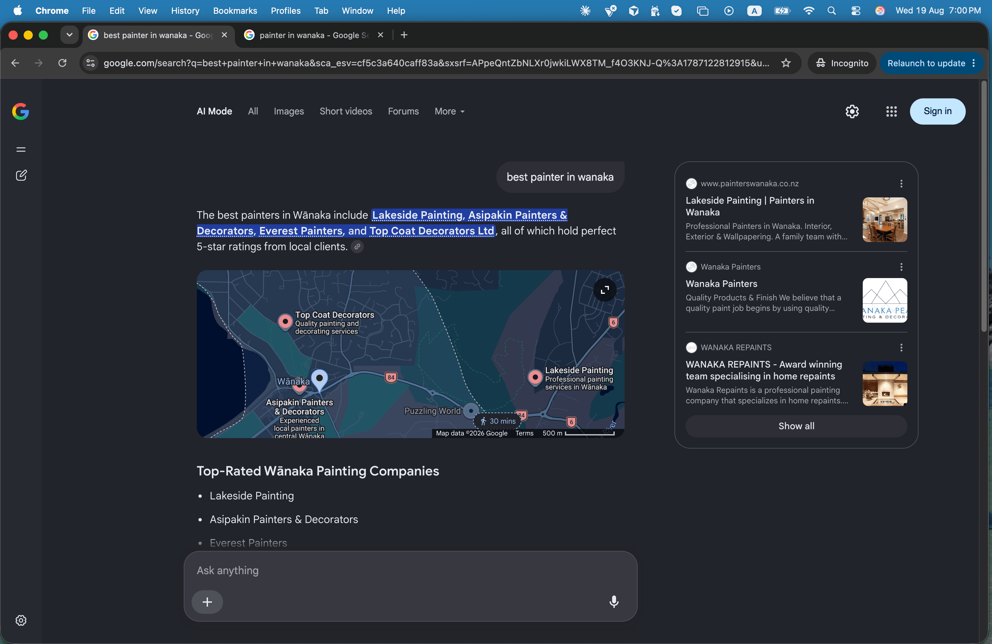Click the microphone voice input icon

pyautogui.click(x=613, y=601)
